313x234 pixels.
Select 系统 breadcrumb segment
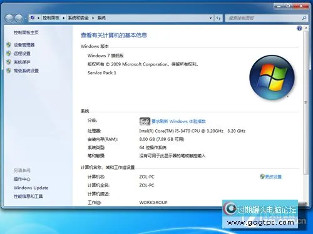click(x=101, y=18)
